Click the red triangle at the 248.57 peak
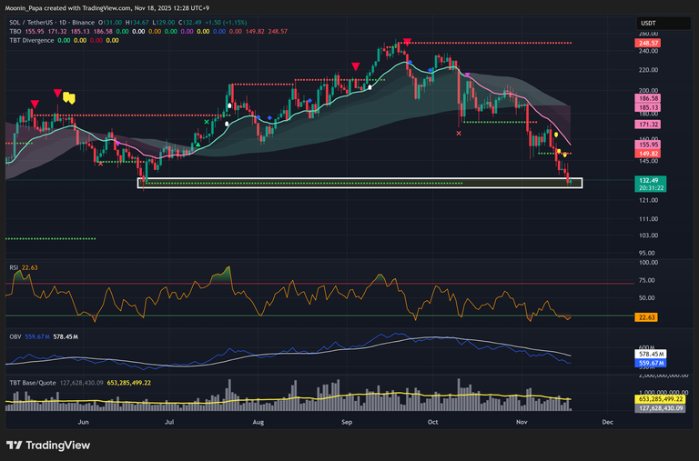The image size is (699, 461). (407, 42)
